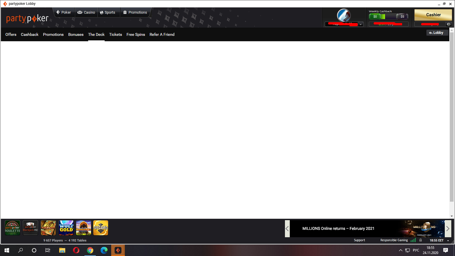455x256 pixels.
Task: Switch the РУС keyboard language indicator
Action: pos(416,250)
